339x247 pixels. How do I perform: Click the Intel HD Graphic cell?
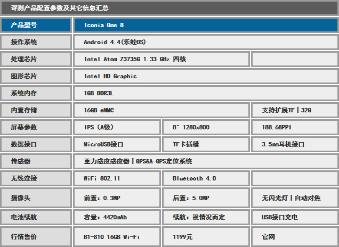[206, 76]
